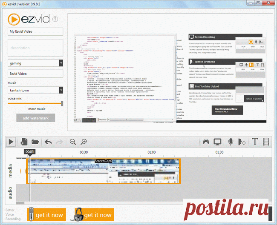Image resolution: width=277 pixels, height=225 pixels.
Task: Click Free Download Now in the preview
Action: [227, 110]
